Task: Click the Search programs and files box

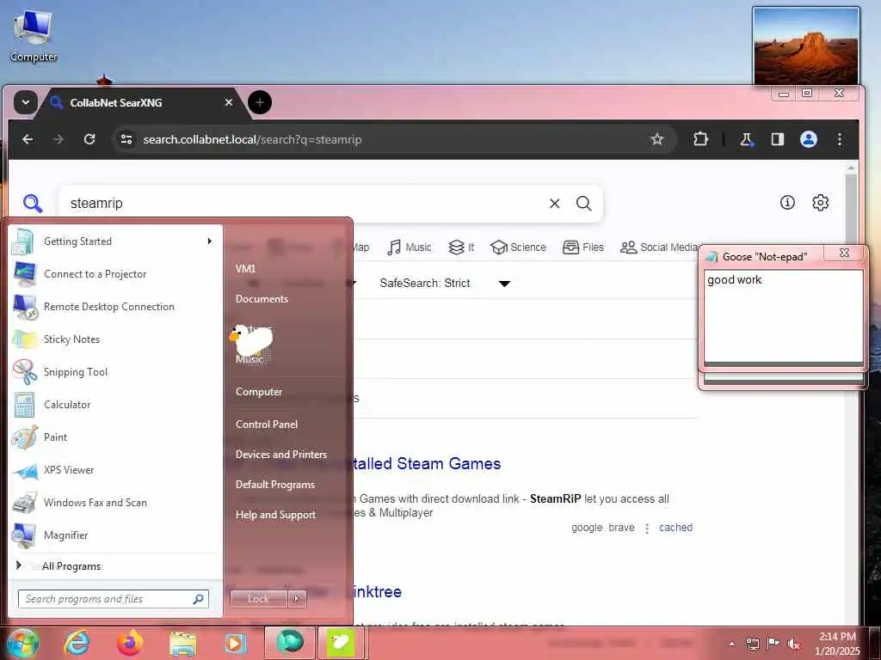Action: click(x=114, y=599)
